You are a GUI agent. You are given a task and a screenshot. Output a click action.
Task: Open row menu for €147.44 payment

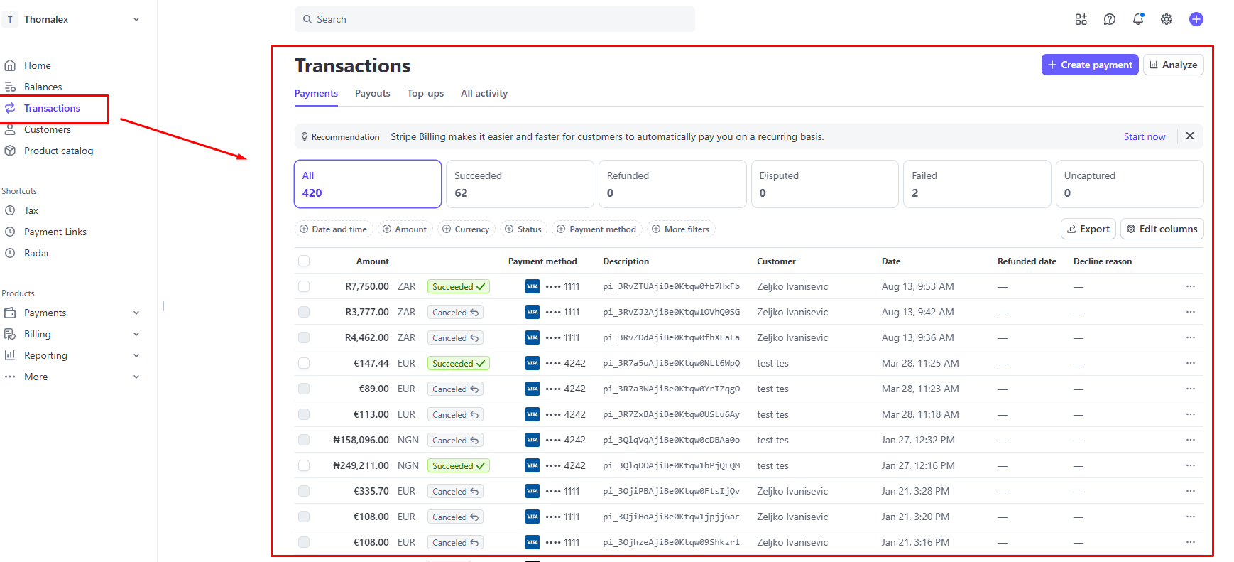[x=1191, y=363]
